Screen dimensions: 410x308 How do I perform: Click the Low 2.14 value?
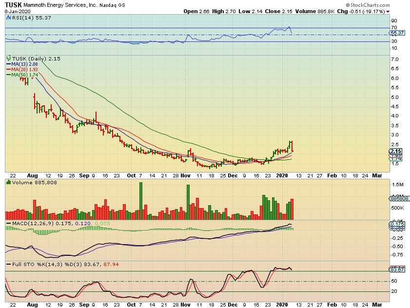pyautogui.click(x=251, y=12)
